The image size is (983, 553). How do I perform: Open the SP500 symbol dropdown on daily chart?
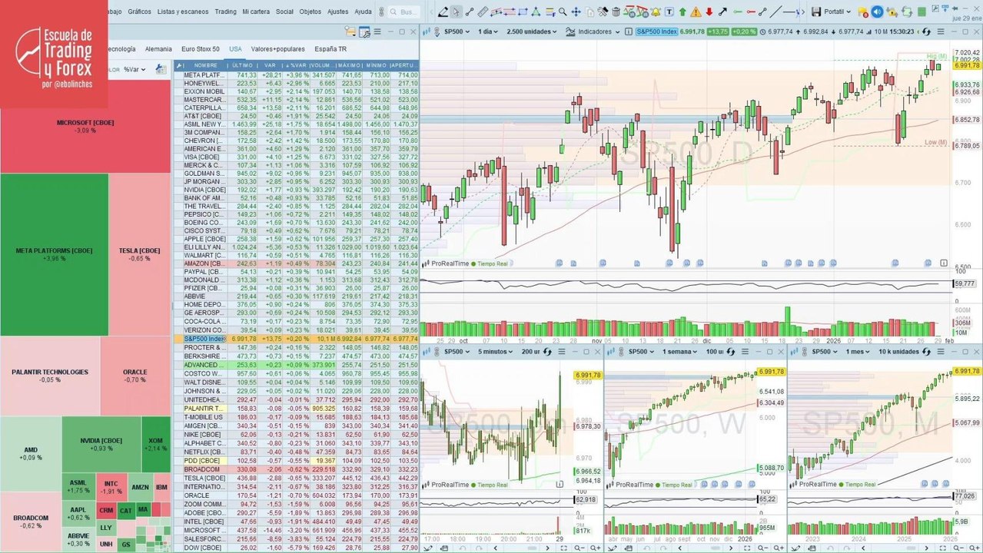pos(456,31)
